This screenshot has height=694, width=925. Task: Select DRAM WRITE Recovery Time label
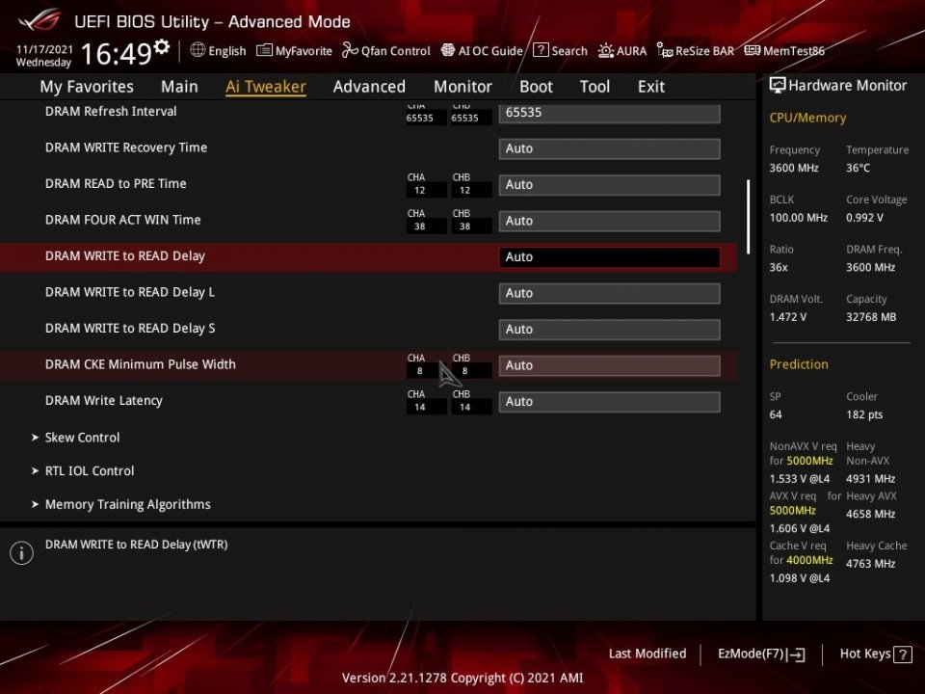point(126,147)
